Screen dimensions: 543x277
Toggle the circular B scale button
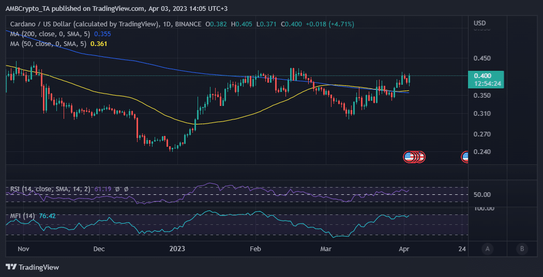522,248
